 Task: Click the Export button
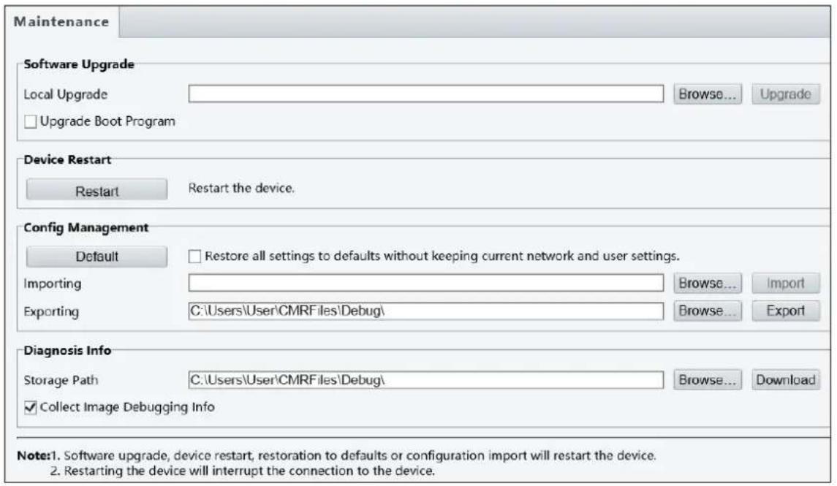[786, 311]
